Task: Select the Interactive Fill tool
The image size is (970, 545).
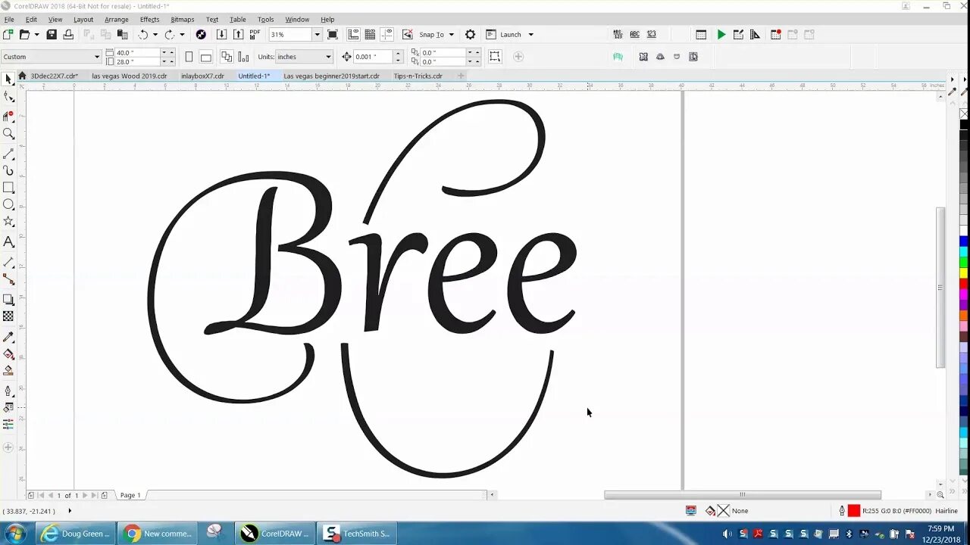Action: (x=8, y=353)
